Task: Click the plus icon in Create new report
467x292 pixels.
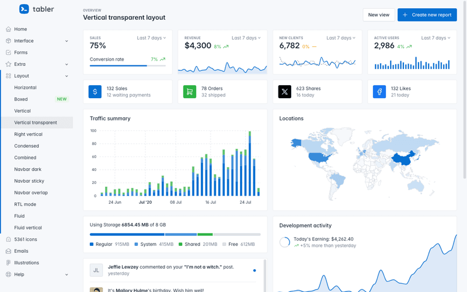Action: pyautogui.click(x=405, y=15)
